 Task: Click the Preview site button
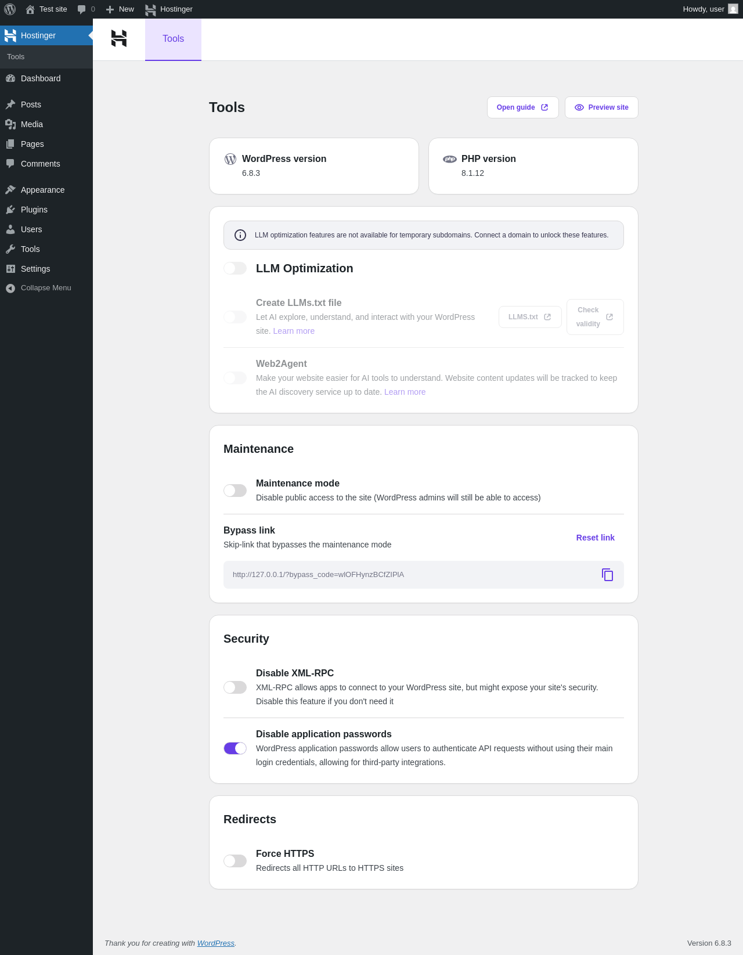pos(601,107)
